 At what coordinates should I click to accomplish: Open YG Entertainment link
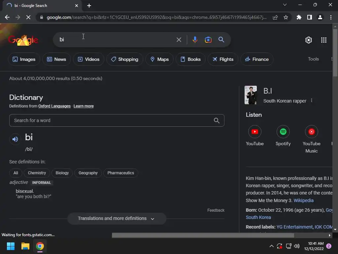pos(294,227)
